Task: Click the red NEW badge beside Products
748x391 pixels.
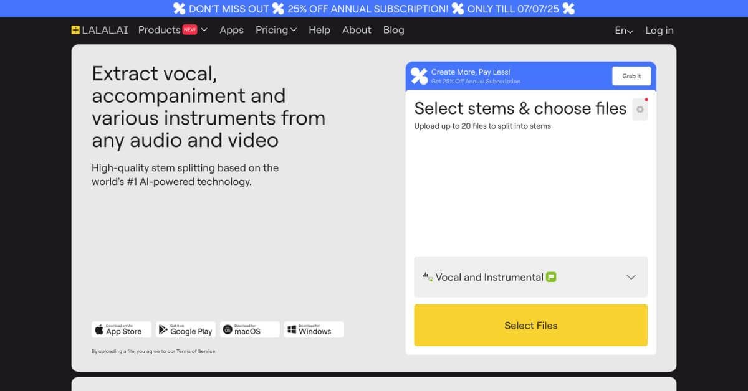Action: [x=189, y=29]
